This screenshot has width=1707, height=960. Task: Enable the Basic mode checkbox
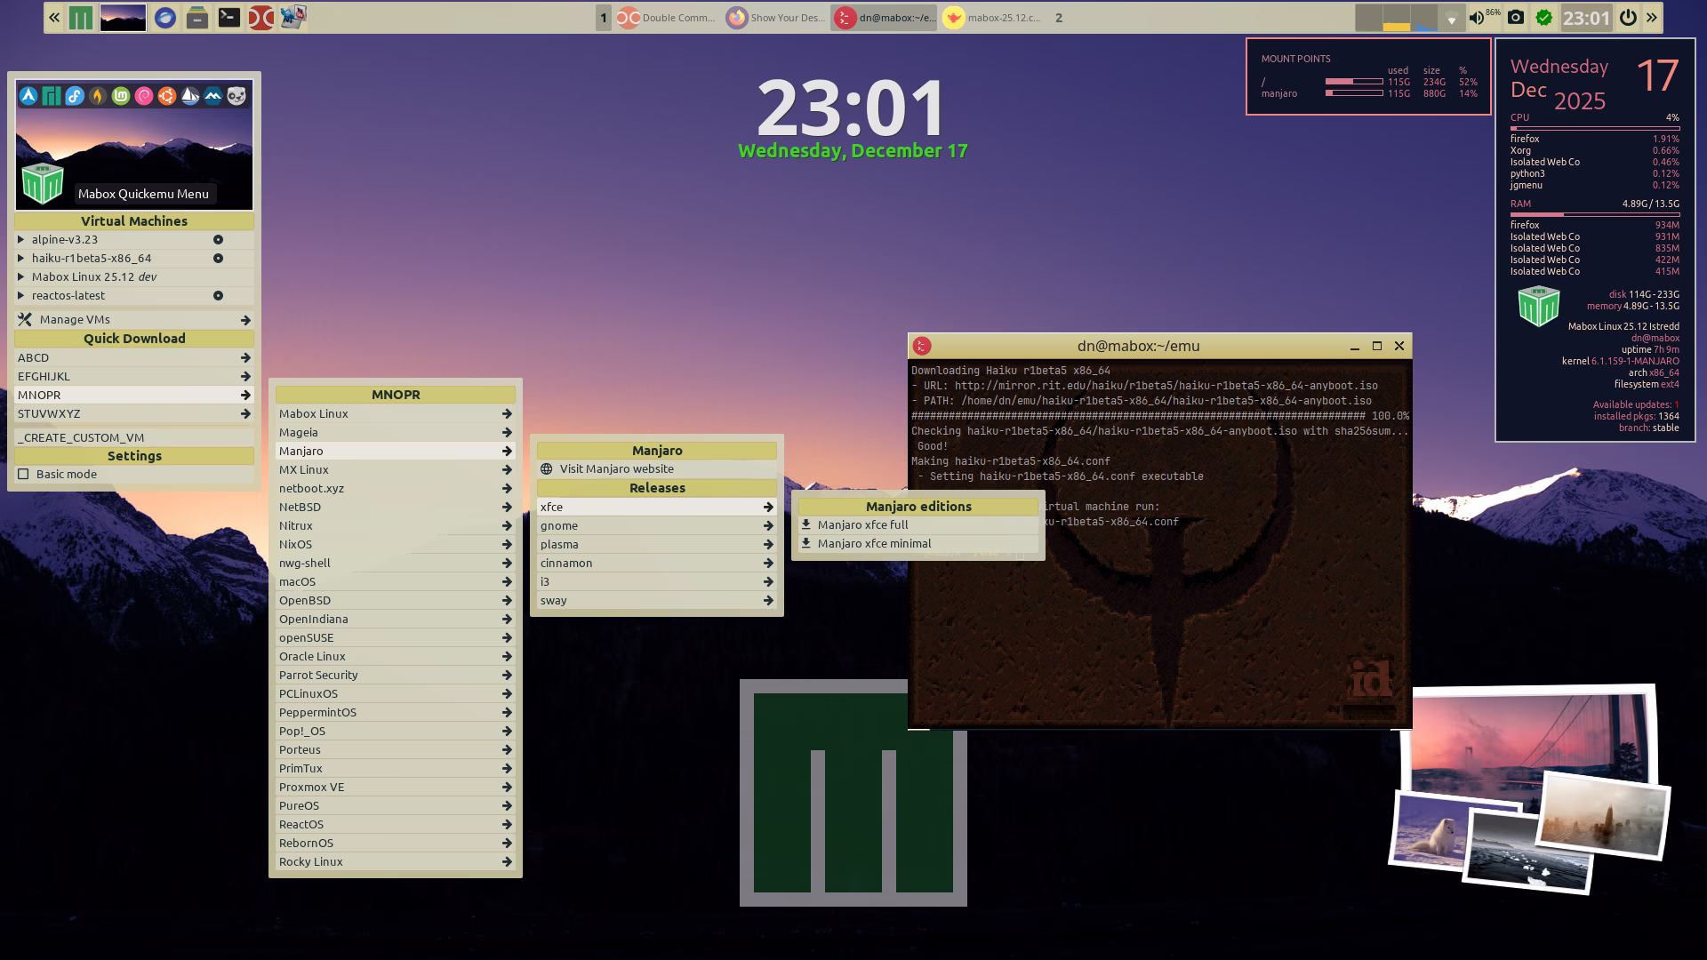pyautogui.click(x=24, y=474)
